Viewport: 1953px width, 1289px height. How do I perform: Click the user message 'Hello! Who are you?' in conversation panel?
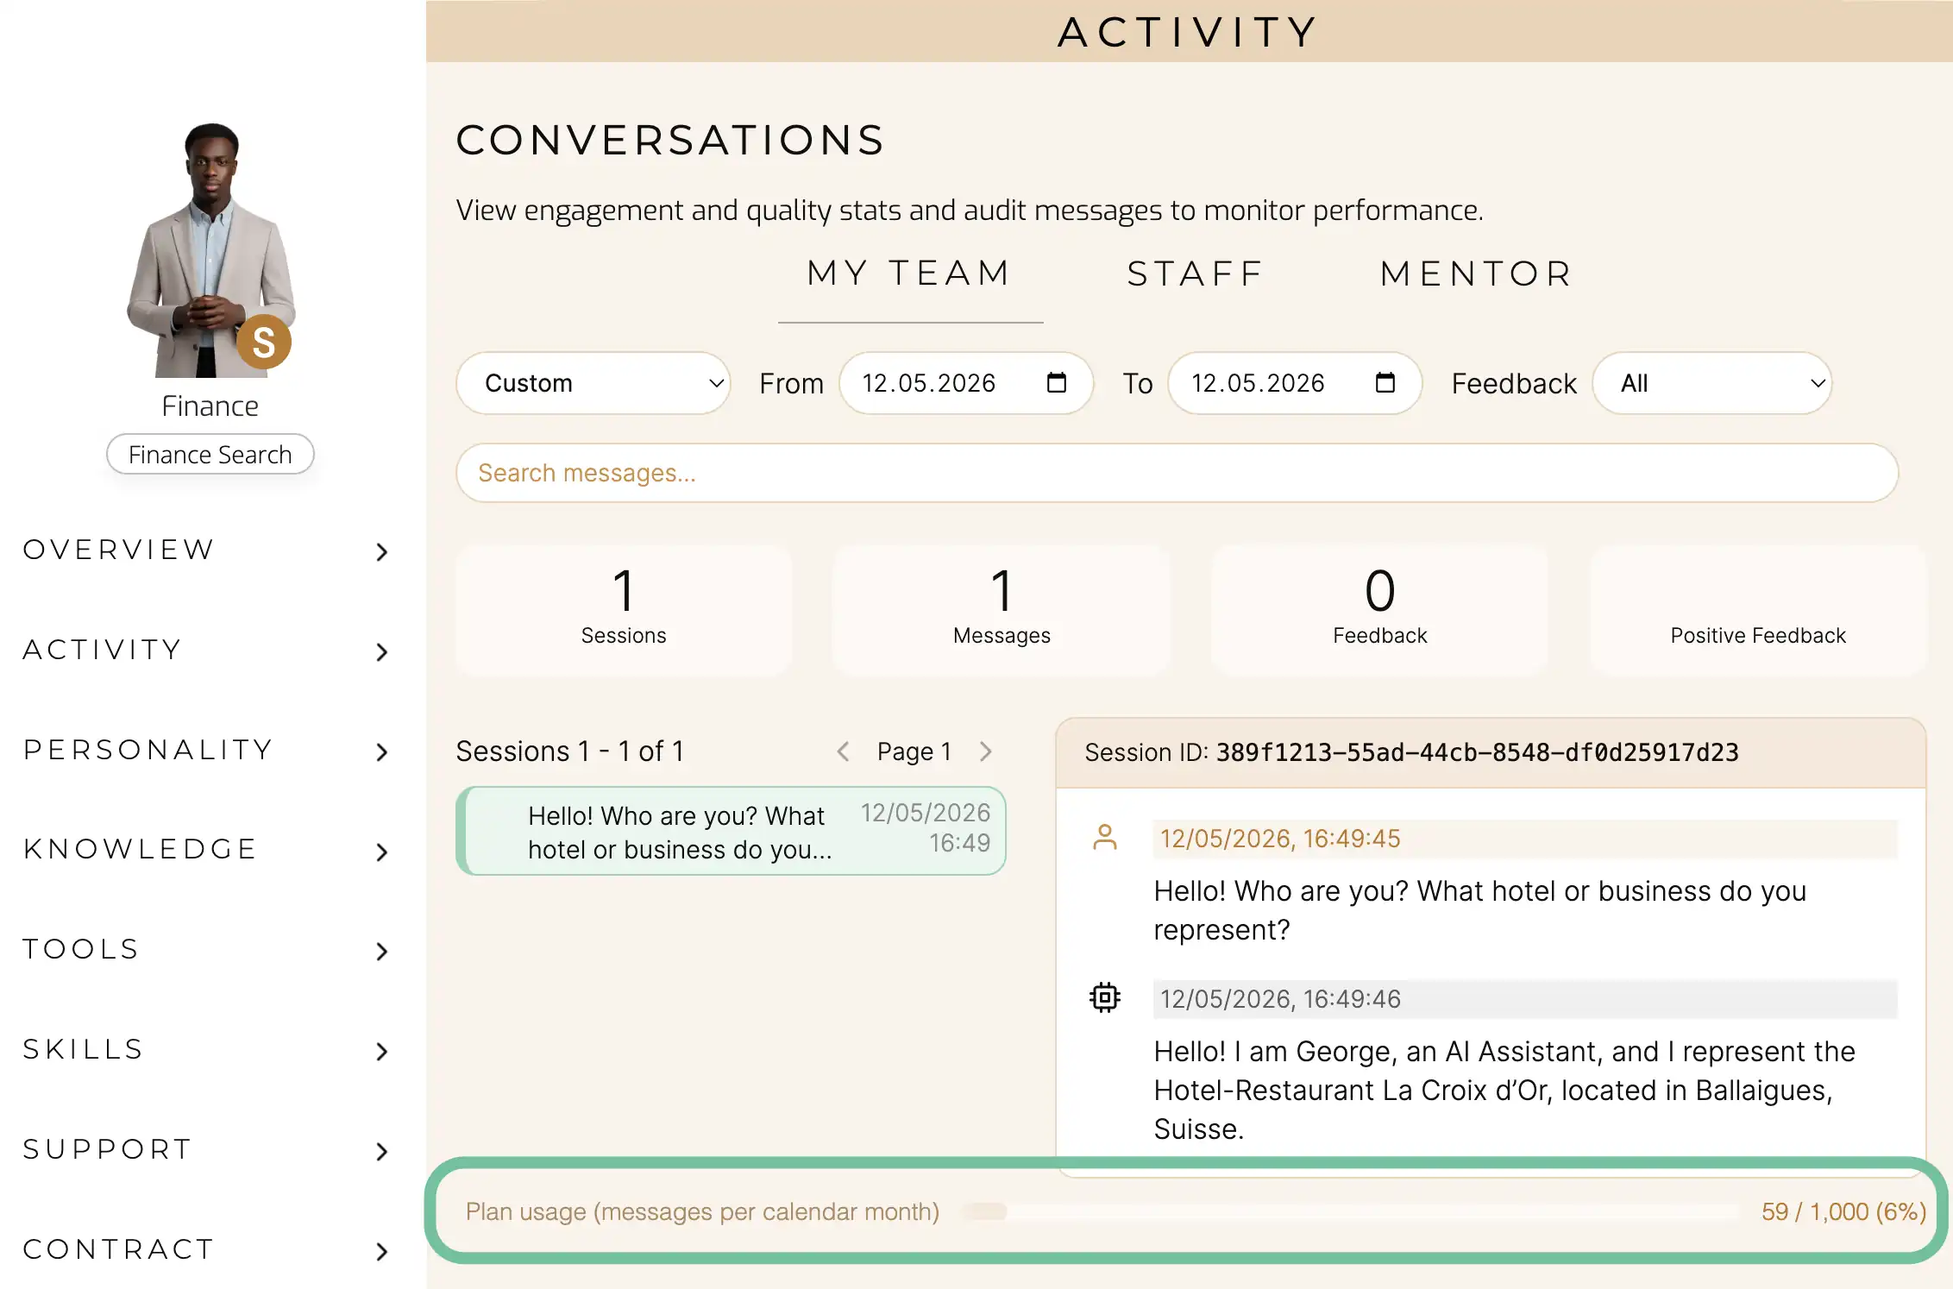coord(1480,910)
